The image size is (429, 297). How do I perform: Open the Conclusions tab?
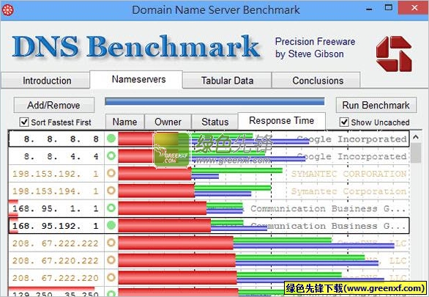click(316, 81)
